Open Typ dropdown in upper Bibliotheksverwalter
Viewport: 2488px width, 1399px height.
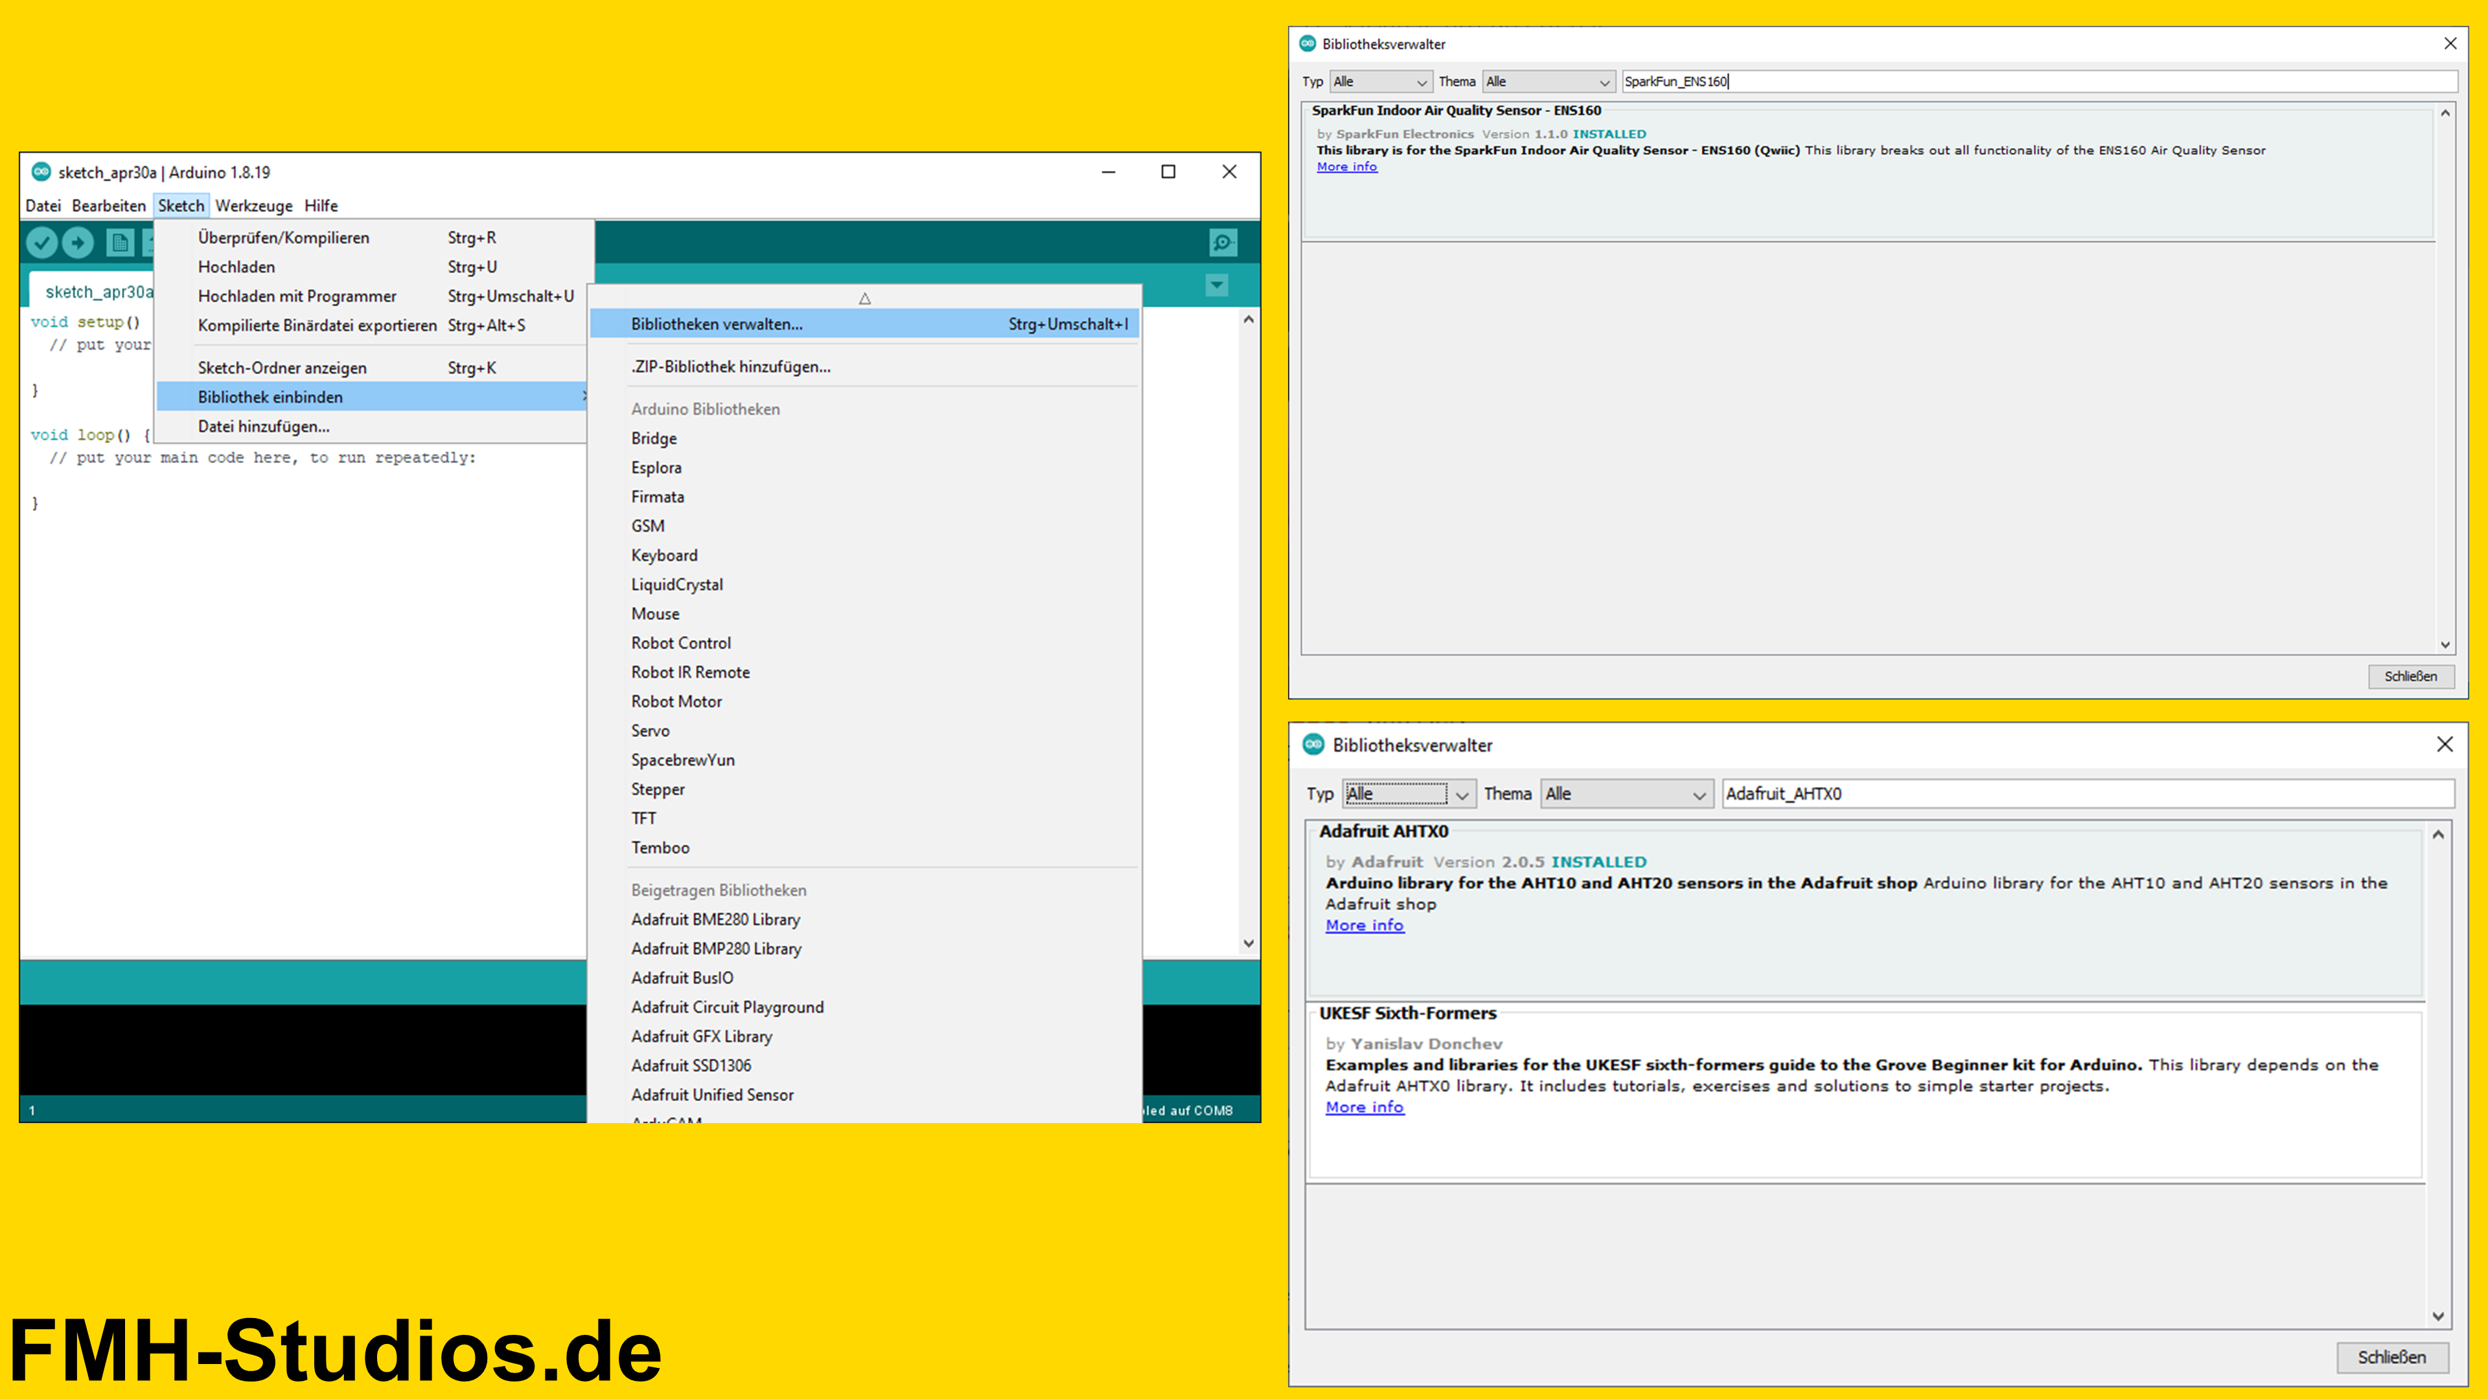pyautogui.click(x=1380, y=82)
